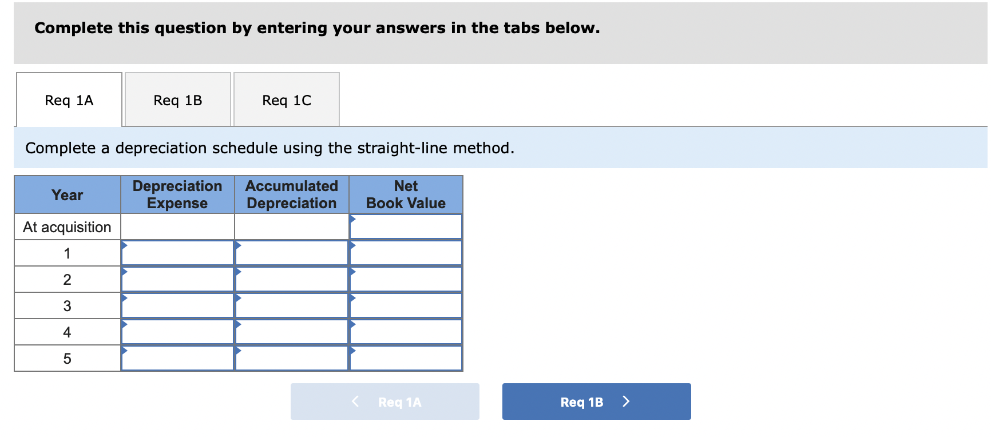Click Year 2 Accumulated Depreciation cell
This screenshot has width=991, height=437.
(x=292, y=280)
